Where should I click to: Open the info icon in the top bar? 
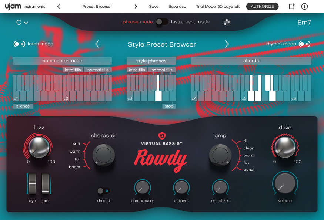coord(304,6)
